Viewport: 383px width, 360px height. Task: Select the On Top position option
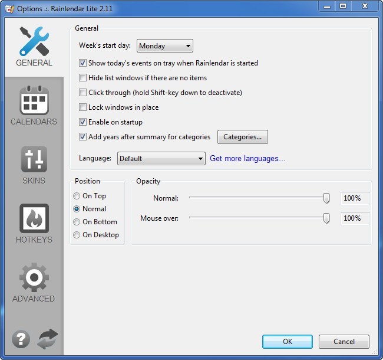pyautogui.click(x=77, y=196)
